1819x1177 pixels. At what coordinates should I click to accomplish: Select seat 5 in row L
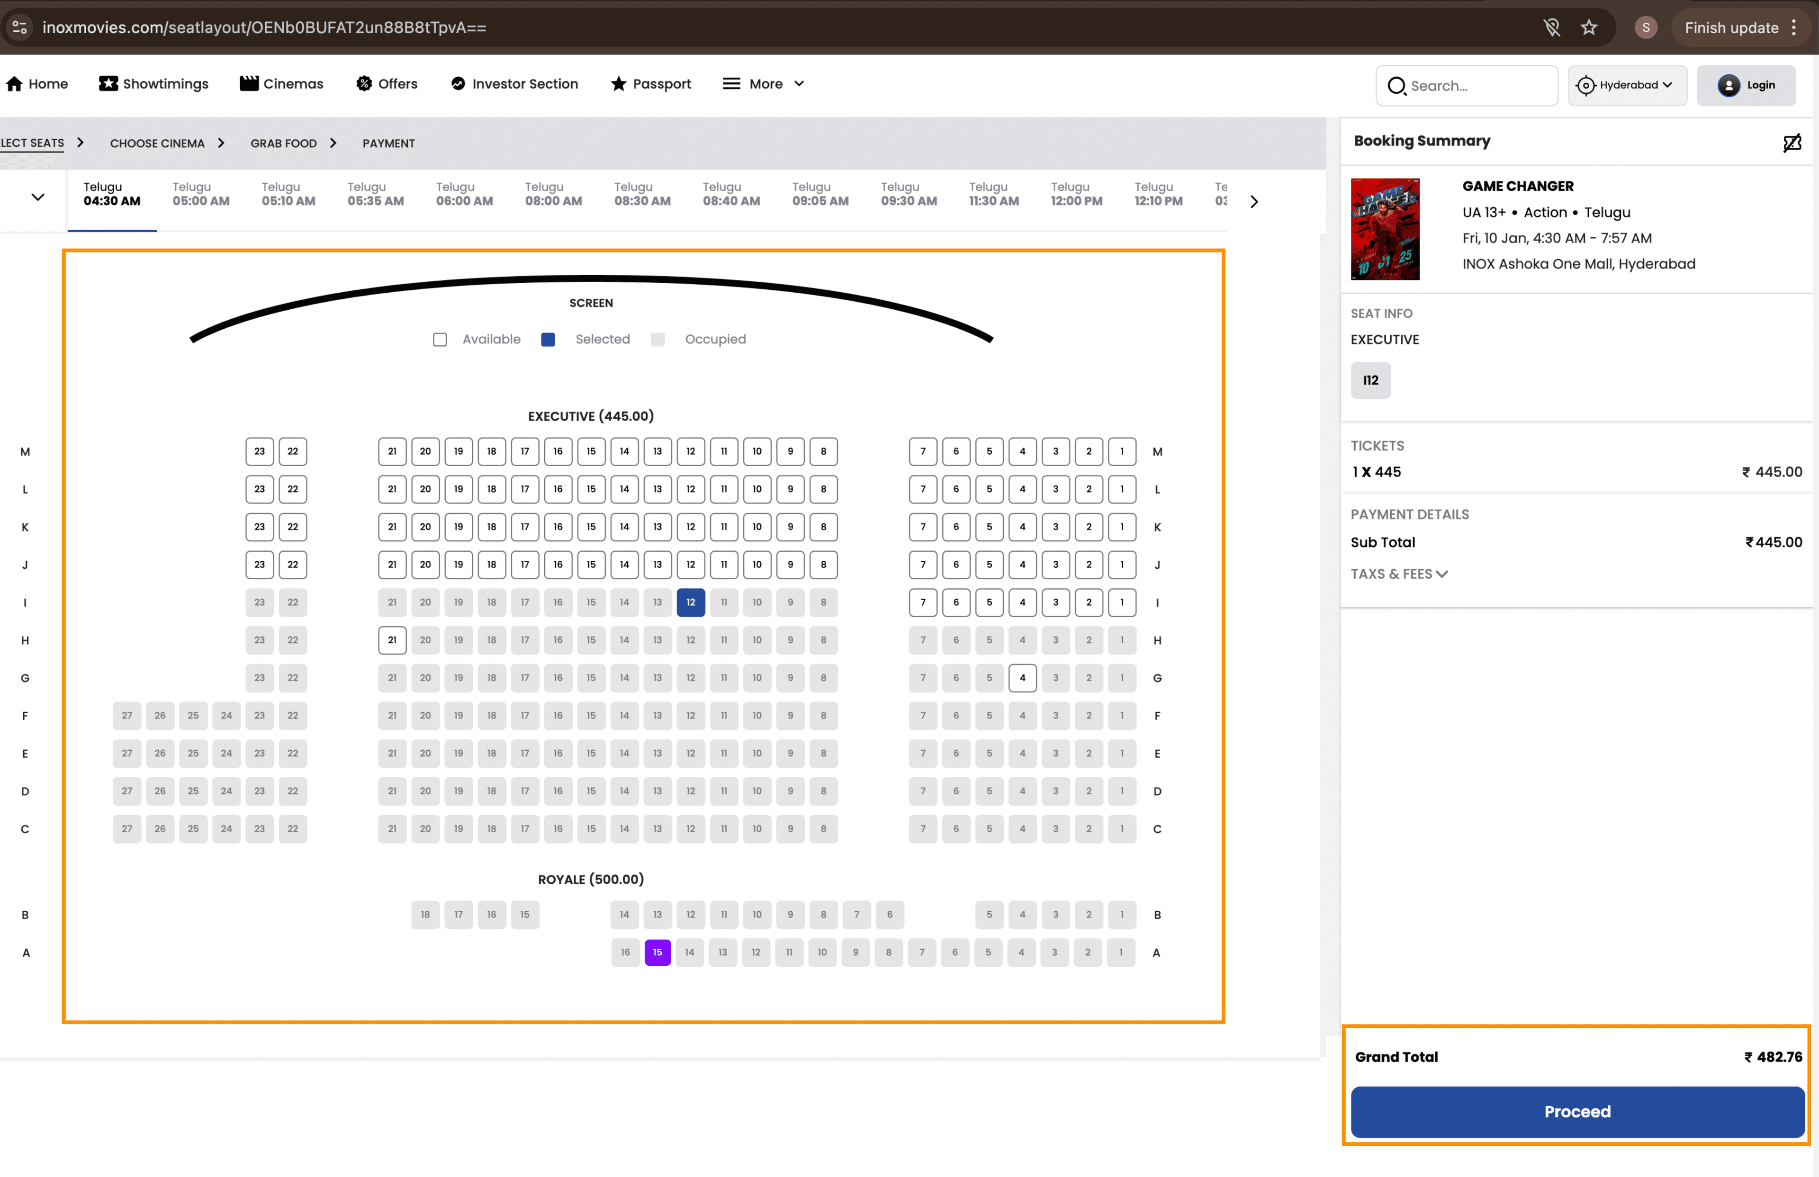click(x=989, y=489)
